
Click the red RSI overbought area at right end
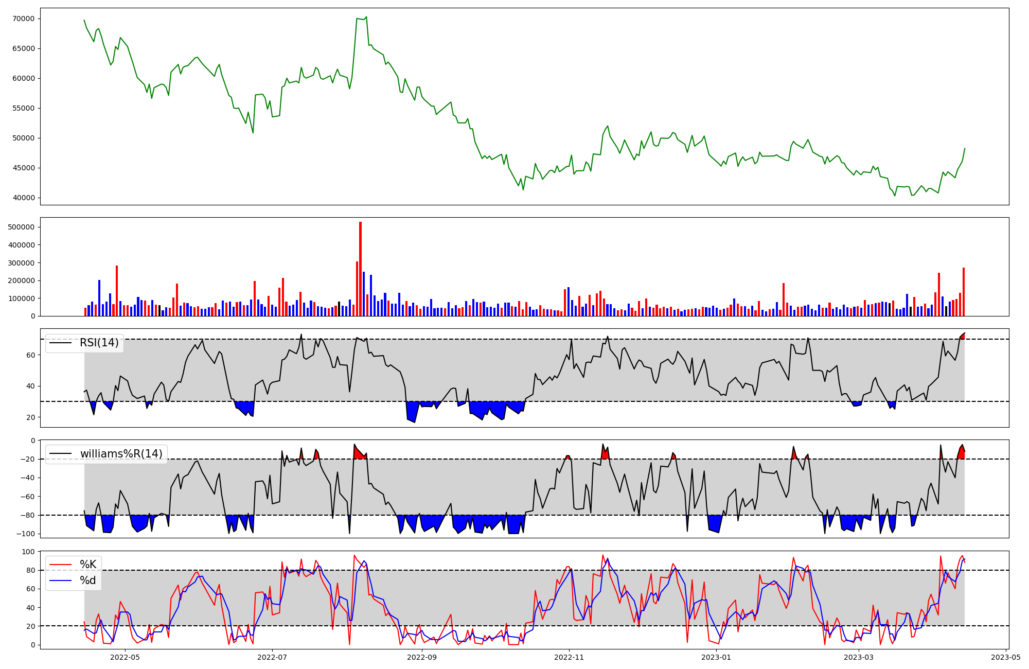click(962, 337)
